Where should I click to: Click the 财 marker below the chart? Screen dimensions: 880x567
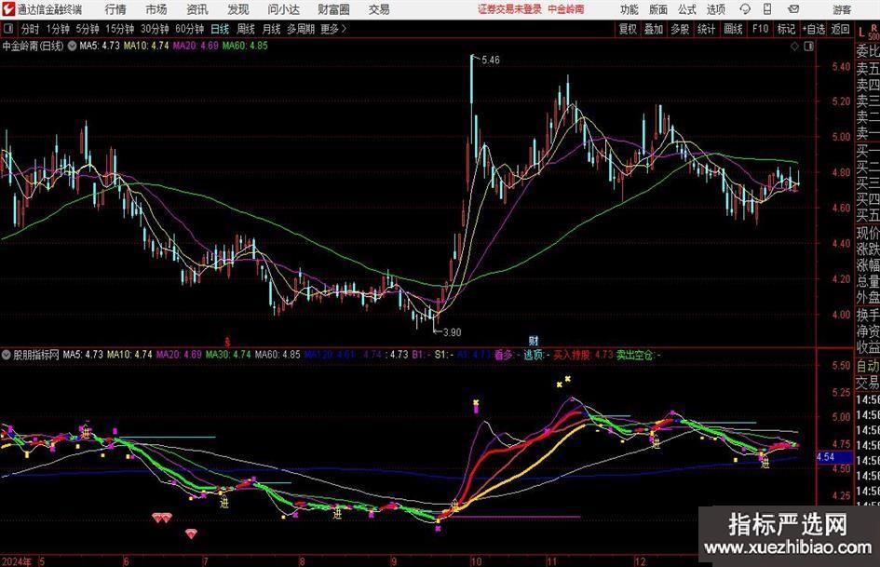(x=534, y=341)
